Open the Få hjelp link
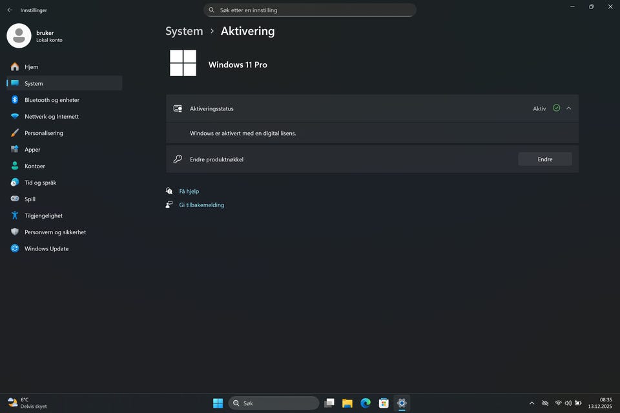The image size is (620, 413). coord(189,191)
